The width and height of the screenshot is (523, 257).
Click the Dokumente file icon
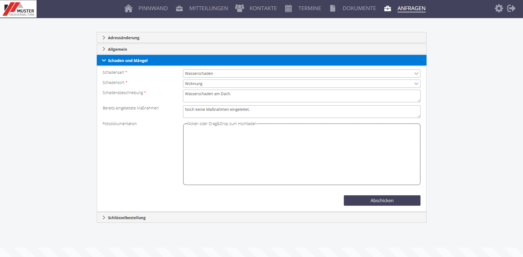coord(333,8)
